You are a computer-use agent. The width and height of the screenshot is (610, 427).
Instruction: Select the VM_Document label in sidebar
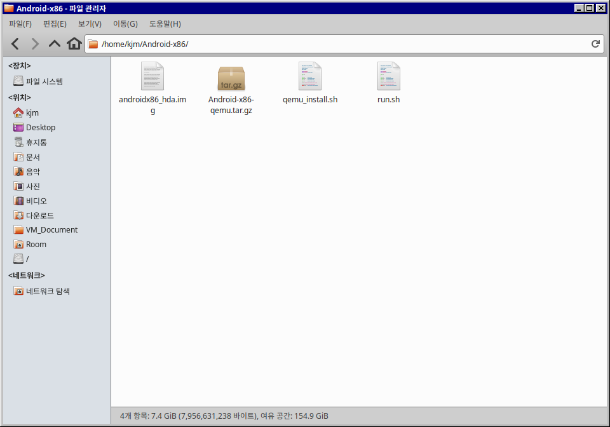[51, 230]
